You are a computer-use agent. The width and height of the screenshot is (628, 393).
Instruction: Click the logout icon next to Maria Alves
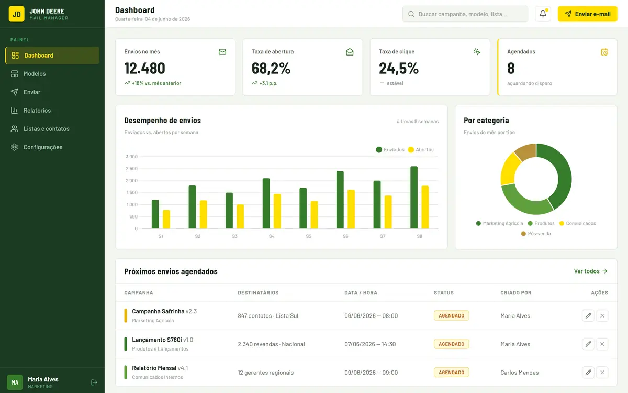point(94,383)
